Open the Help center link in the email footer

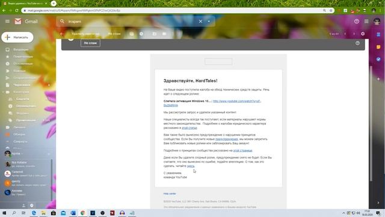[170, 193]
